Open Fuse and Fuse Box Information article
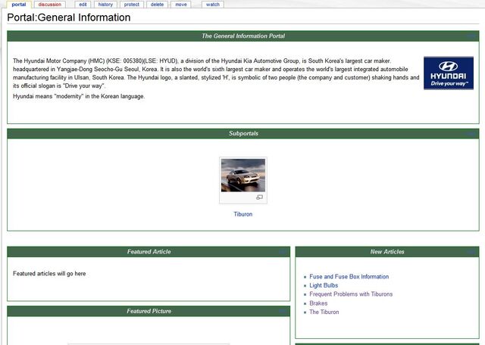This screenshot has height=345, width=485. [x=349, y=276]
